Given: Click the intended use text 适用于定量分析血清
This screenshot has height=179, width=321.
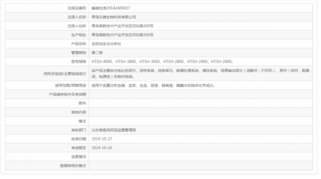Looking at the screenshot, I should pyautogui.click(x=153, y=86).
